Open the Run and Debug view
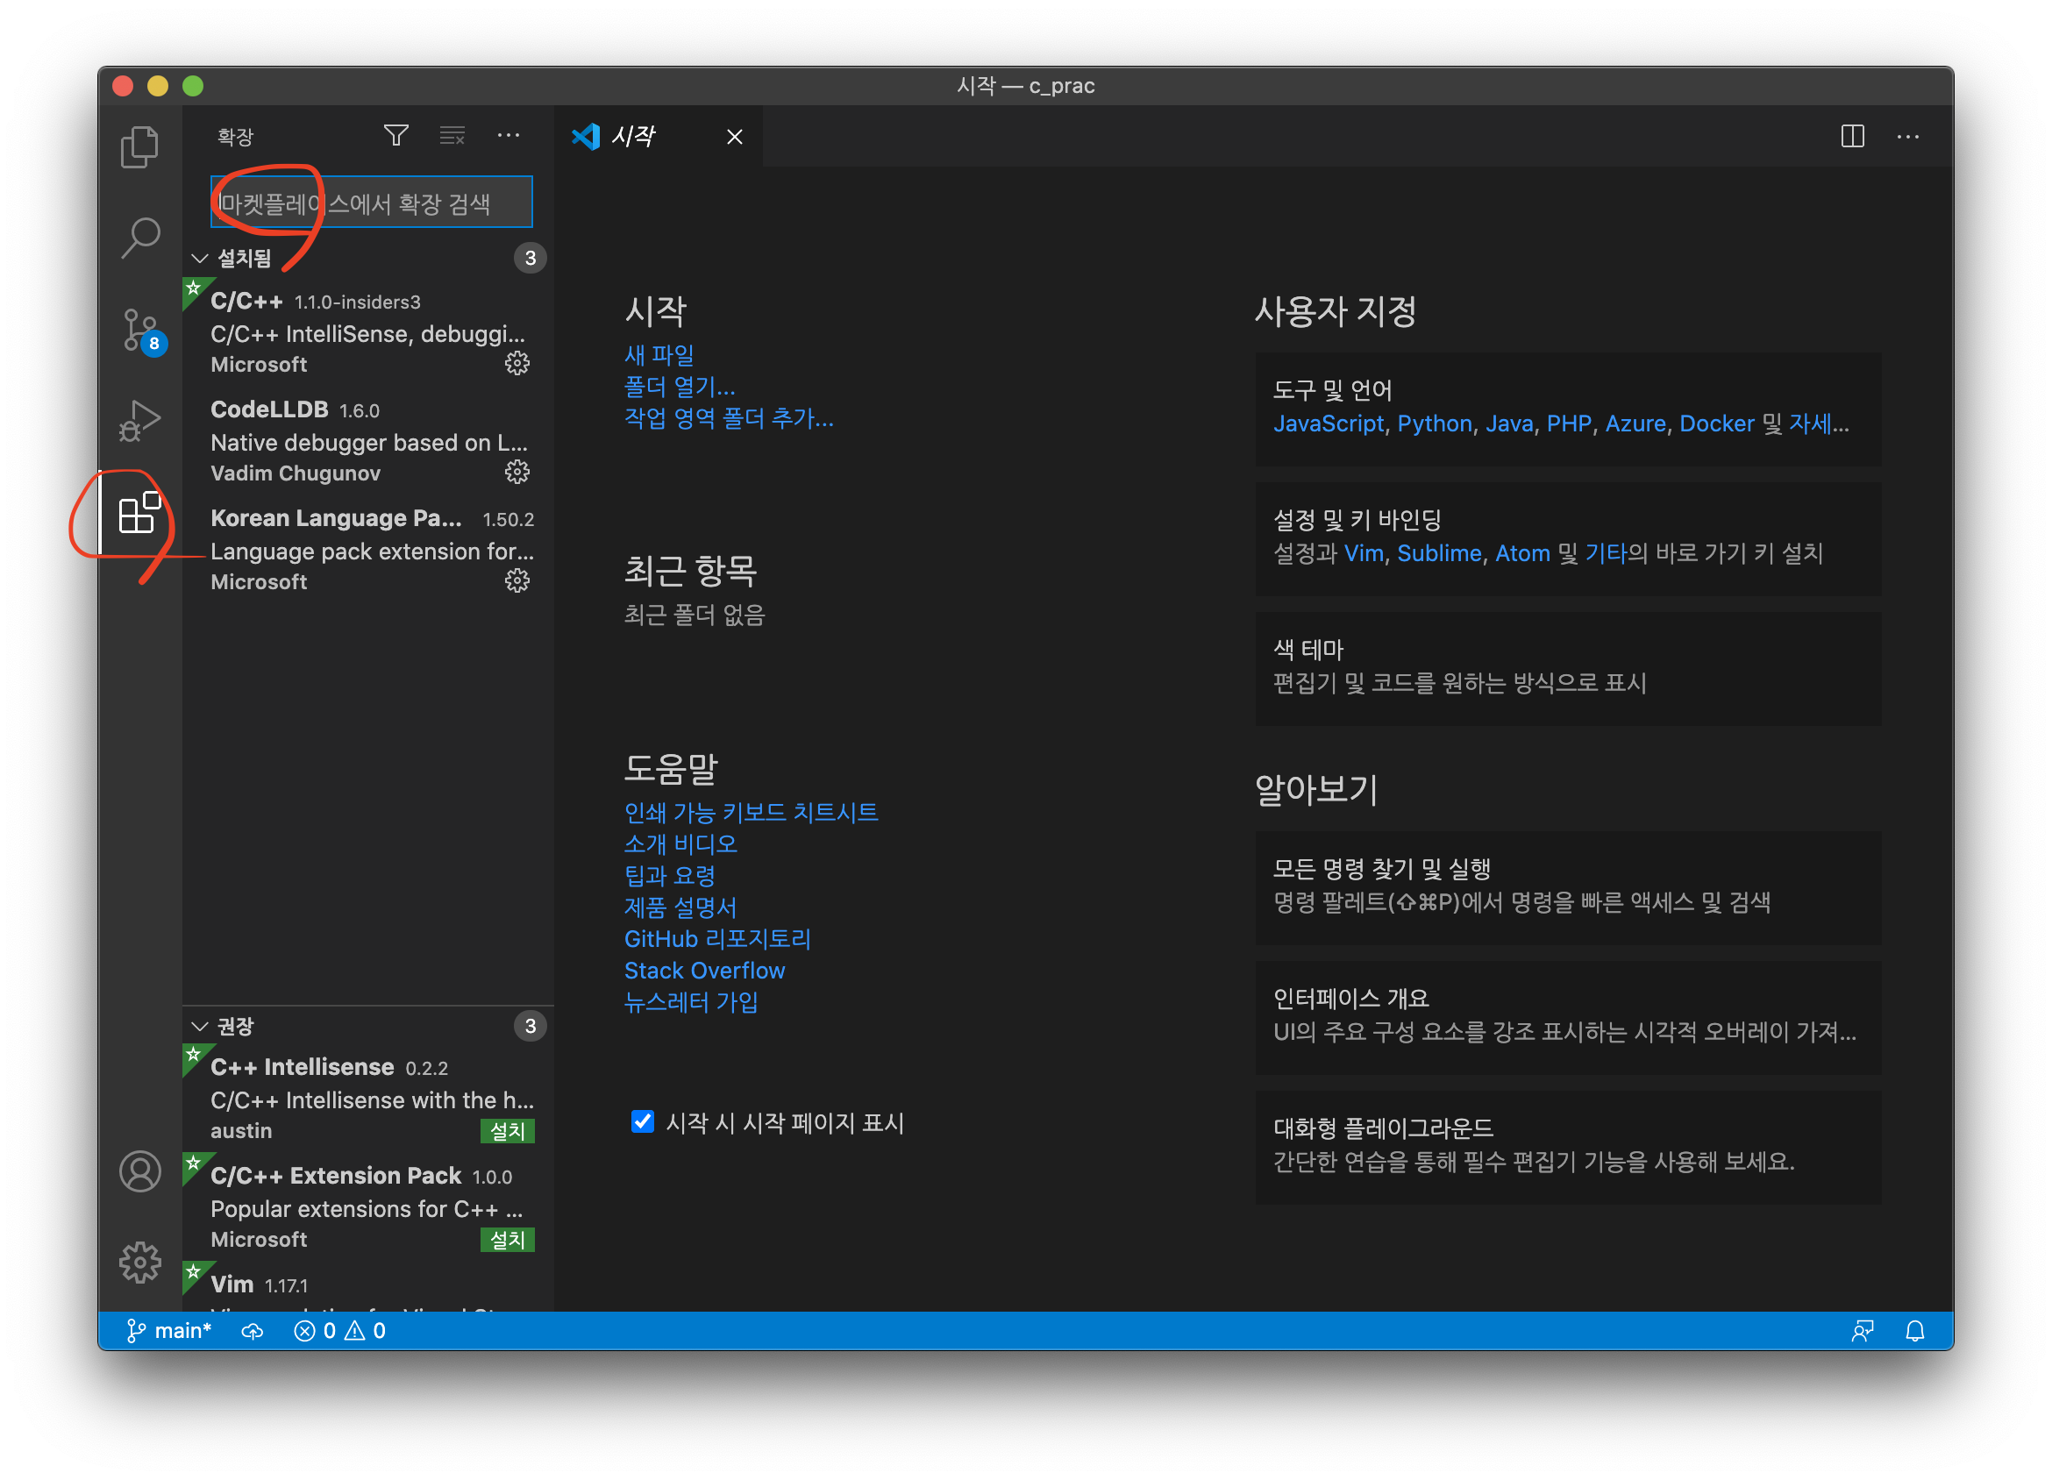Screen dimensions: 2052x1480 click(x=139, y=422)
